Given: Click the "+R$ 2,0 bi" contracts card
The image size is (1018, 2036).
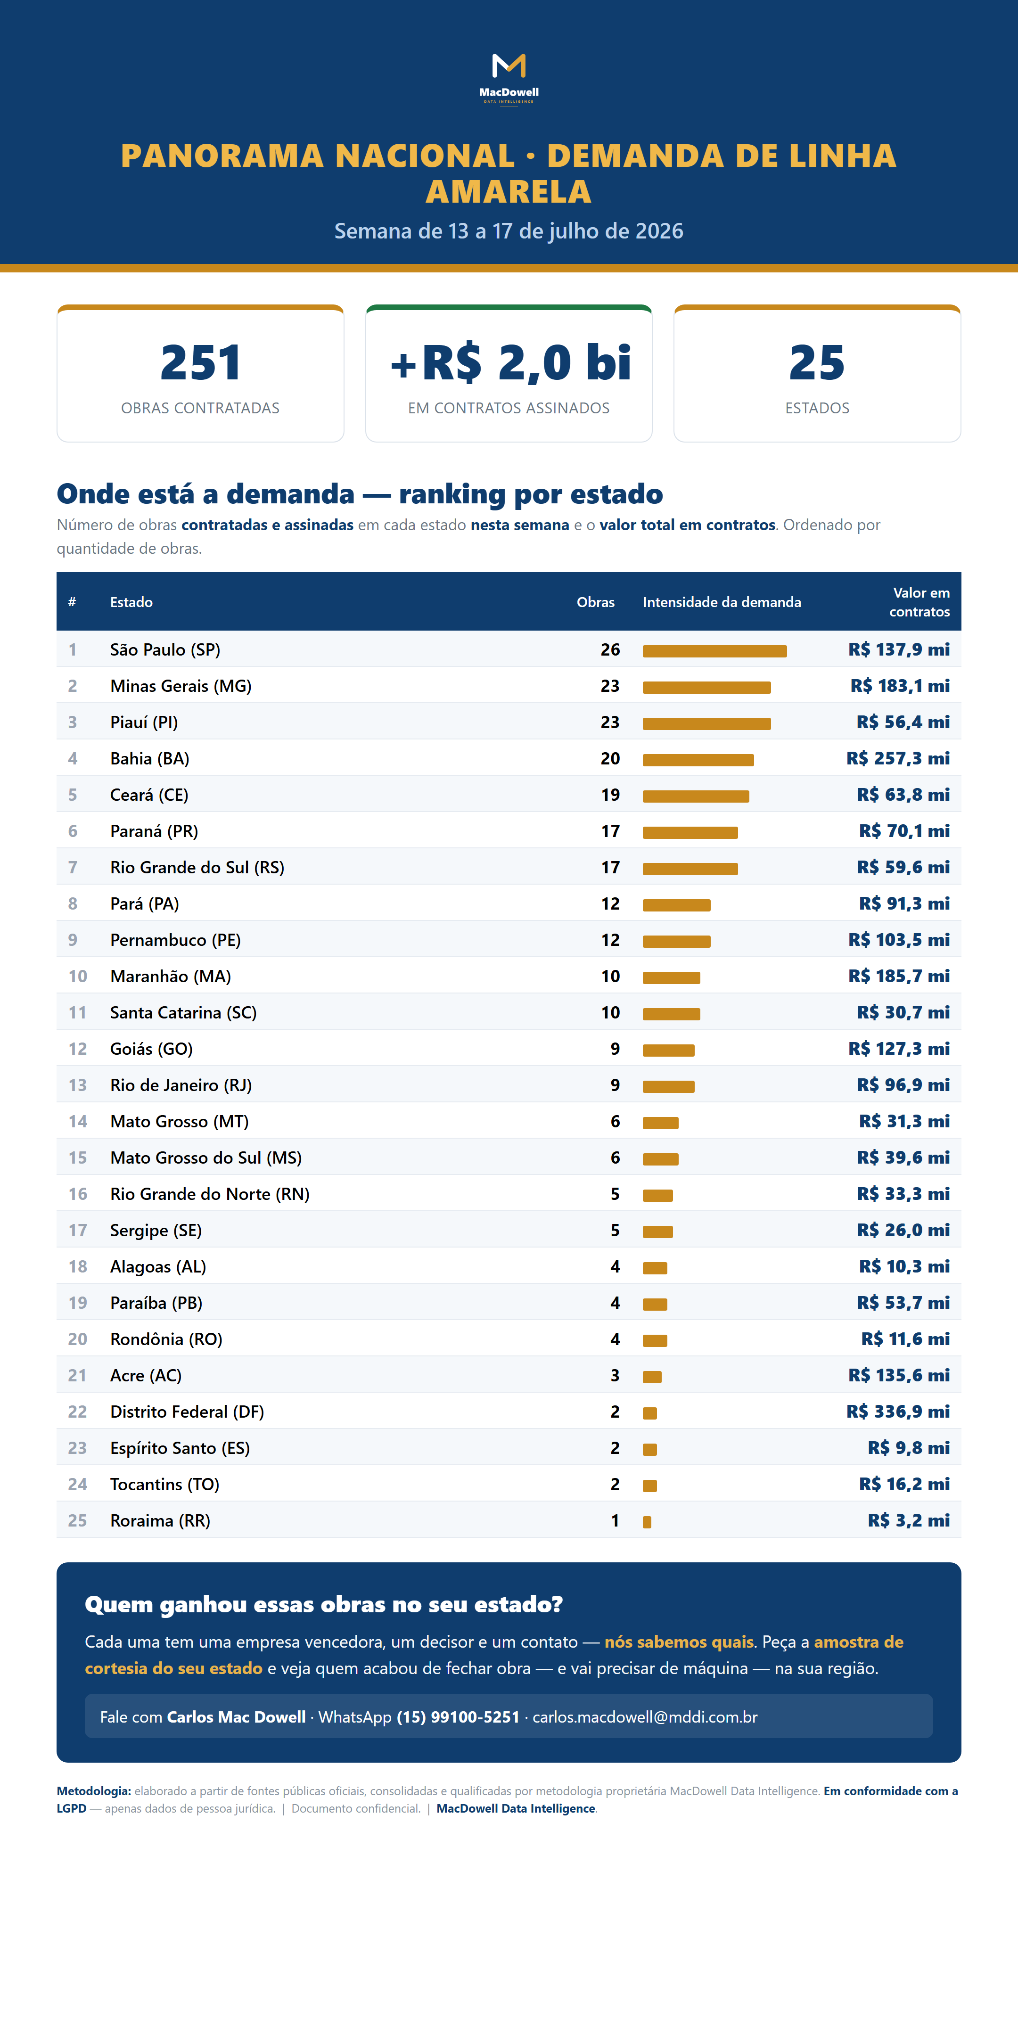Looking at the screenshot, I should coord(509,373).
